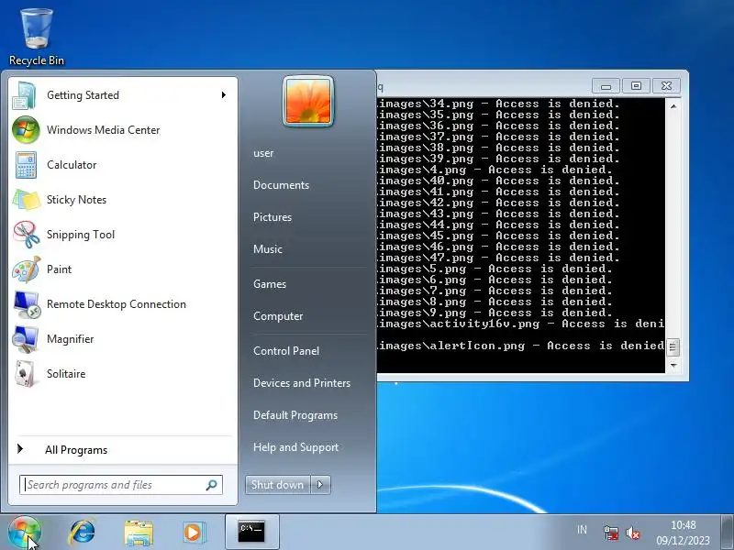The width and height of the screenshot is (734, 550).
Task: Open the IN language indicator
Action: pyautogui.click(x=582, y=530)
